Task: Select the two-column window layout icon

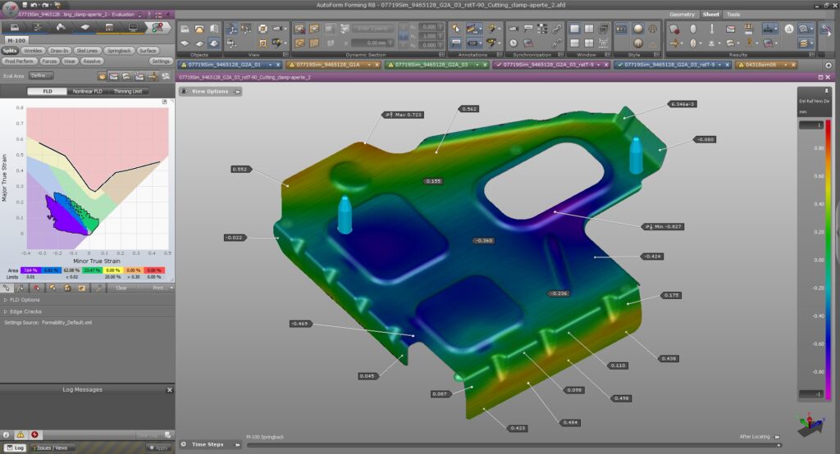Action: (x=589, y=29)
